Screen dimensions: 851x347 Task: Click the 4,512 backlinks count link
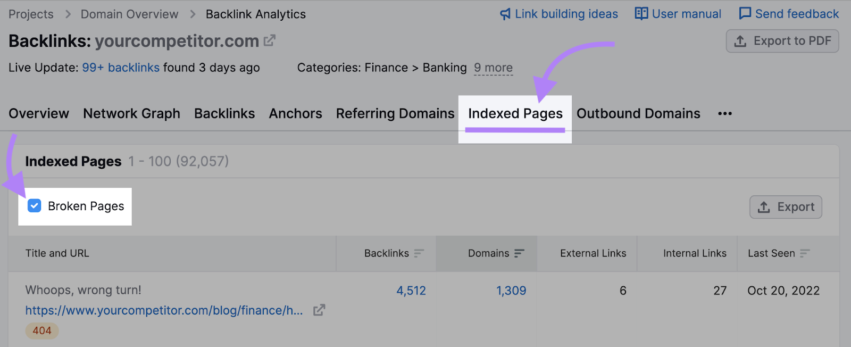[411, 291]
